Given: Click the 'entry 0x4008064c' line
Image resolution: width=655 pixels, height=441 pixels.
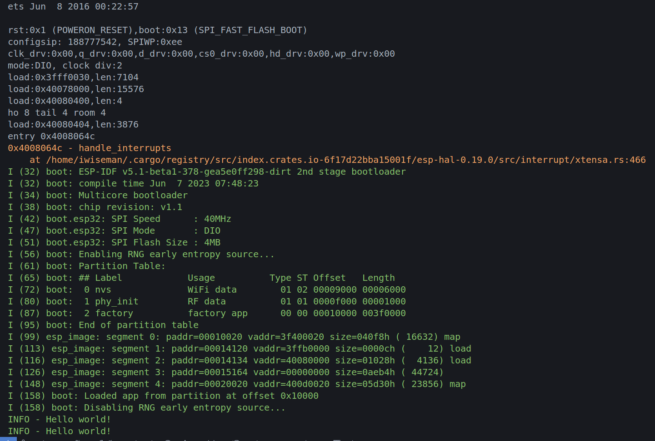Looking at the screenshot, I should (51, 136).
